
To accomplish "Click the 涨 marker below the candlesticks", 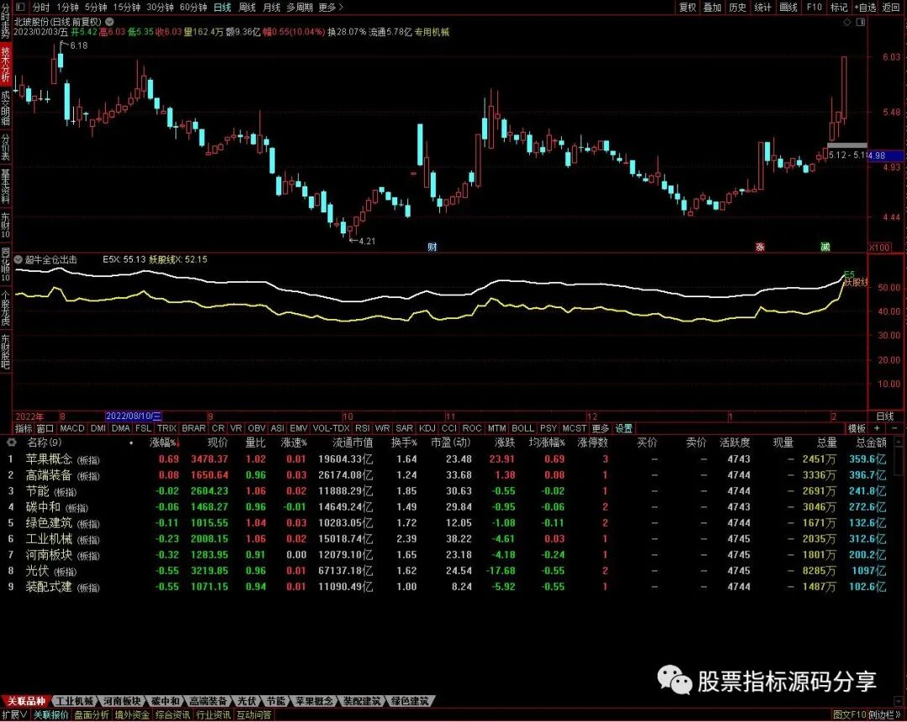I will (x=760, y=247).
